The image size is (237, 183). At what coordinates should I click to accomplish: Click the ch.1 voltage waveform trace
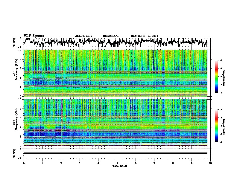[115, 42]
